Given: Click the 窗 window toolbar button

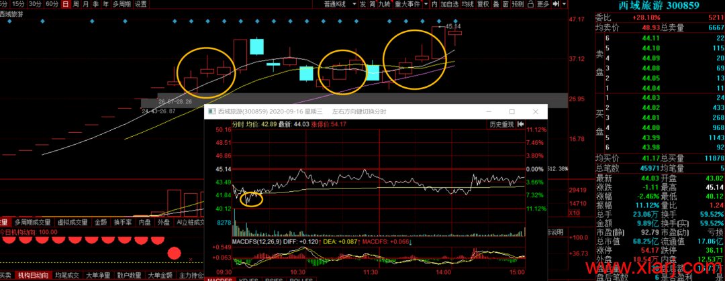Looking at the screenshot, I should click(x=506, y=4).
